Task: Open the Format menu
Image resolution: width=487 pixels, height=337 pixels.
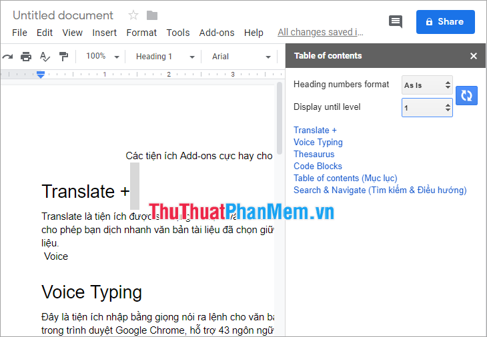Action: (x=141, y=33)
